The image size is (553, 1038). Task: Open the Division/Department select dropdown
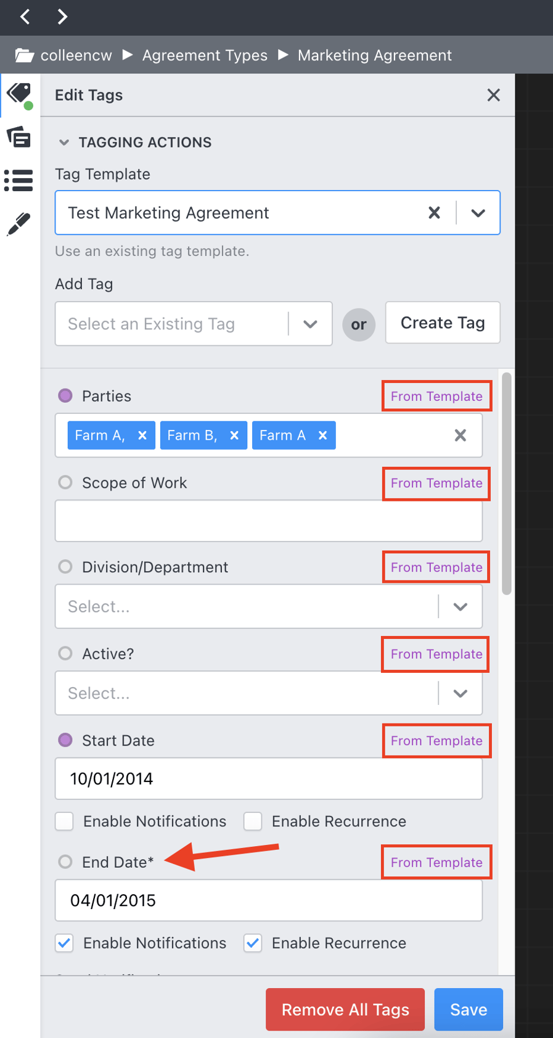460,606
